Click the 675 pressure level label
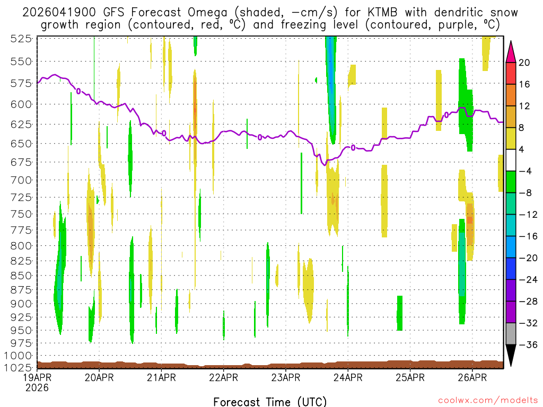Screen dimensions: 543x407 point(21,162)
